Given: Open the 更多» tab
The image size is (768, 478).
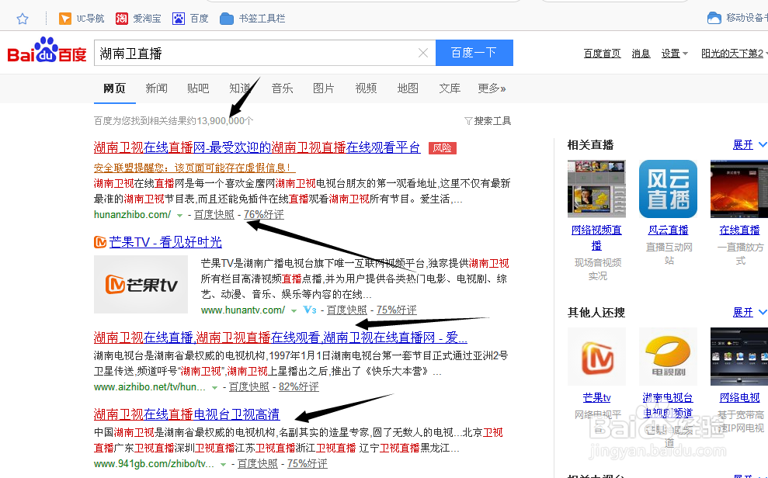Looking at the screenshot, I should click(x=492, y=88).
